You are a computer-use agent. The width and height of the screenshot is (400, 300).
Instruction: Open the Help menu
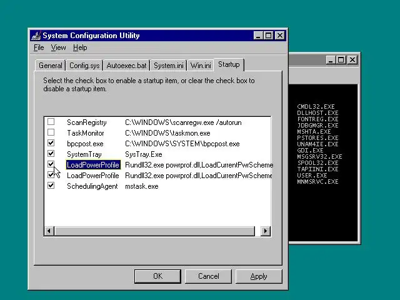tap(80, 47)
